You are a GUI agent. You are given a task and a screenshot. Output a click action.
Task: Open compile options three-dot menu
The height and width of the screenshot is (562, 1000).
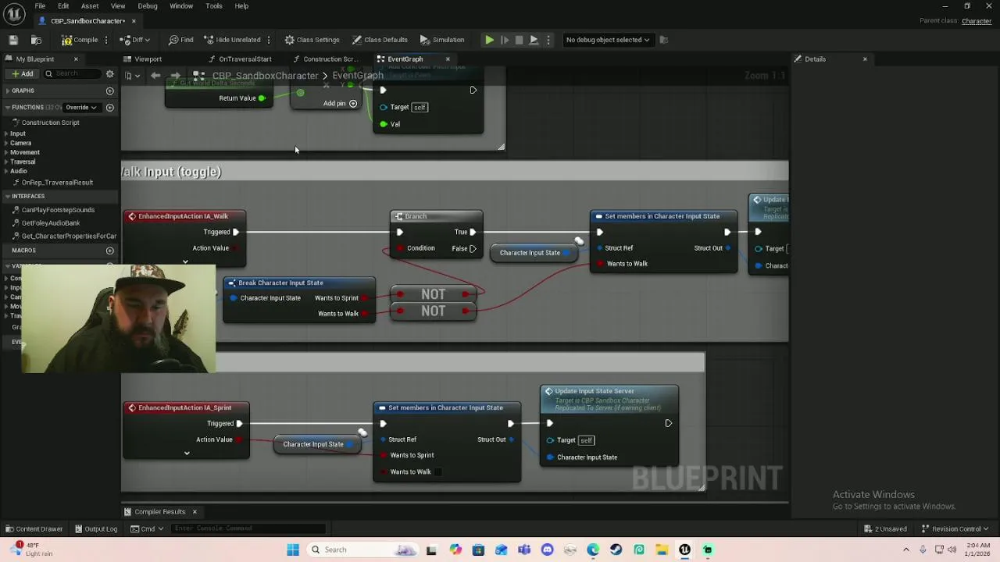tap(108, 40)
